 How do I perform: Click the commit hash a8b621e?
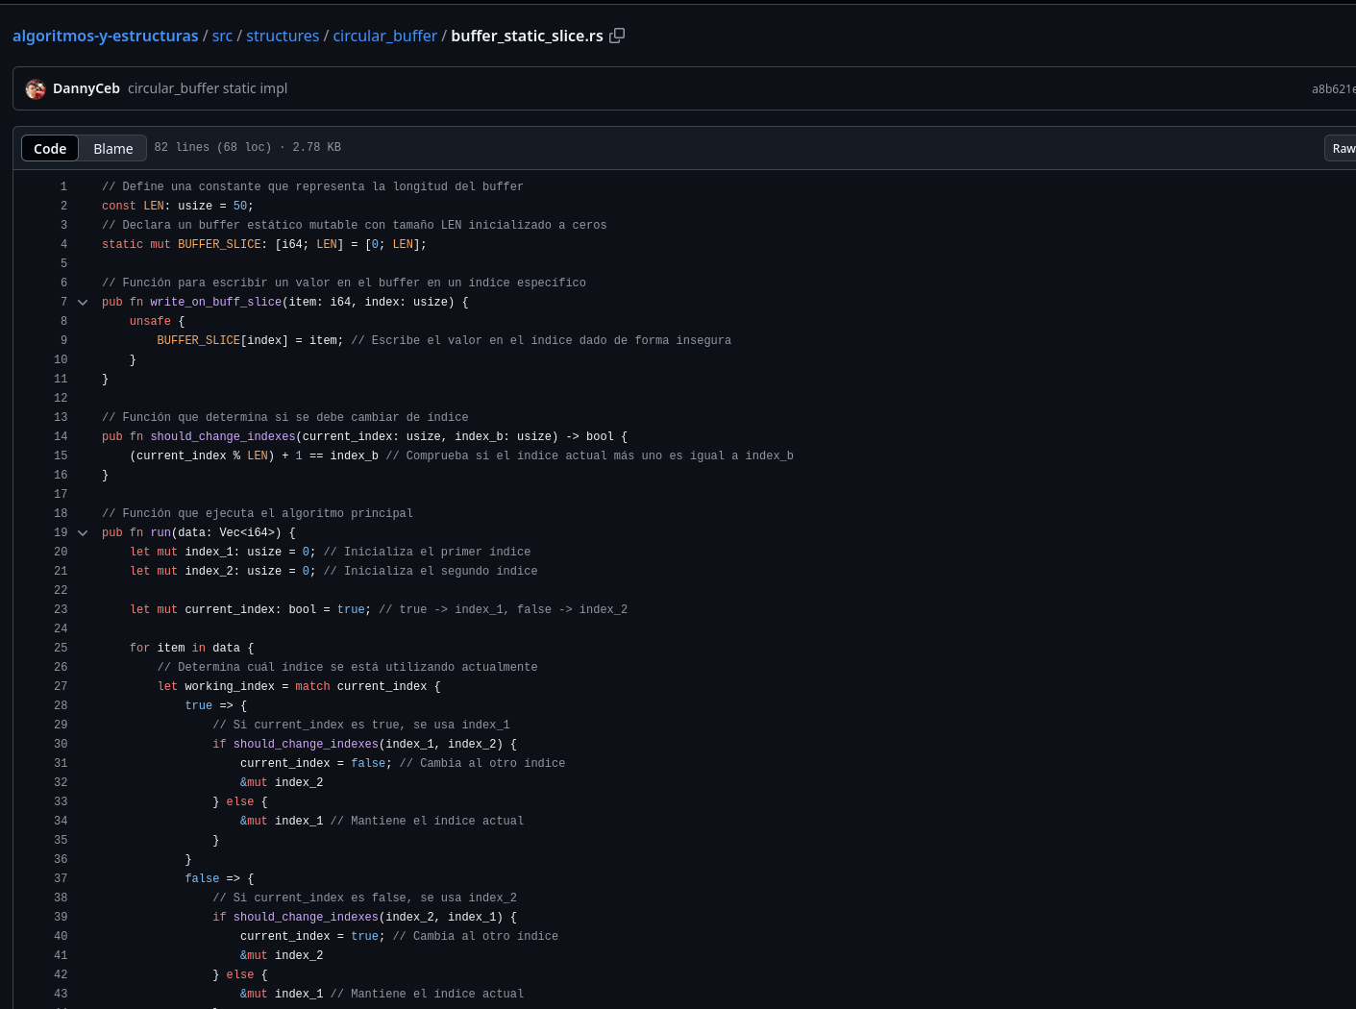[x=1334, y=88]
